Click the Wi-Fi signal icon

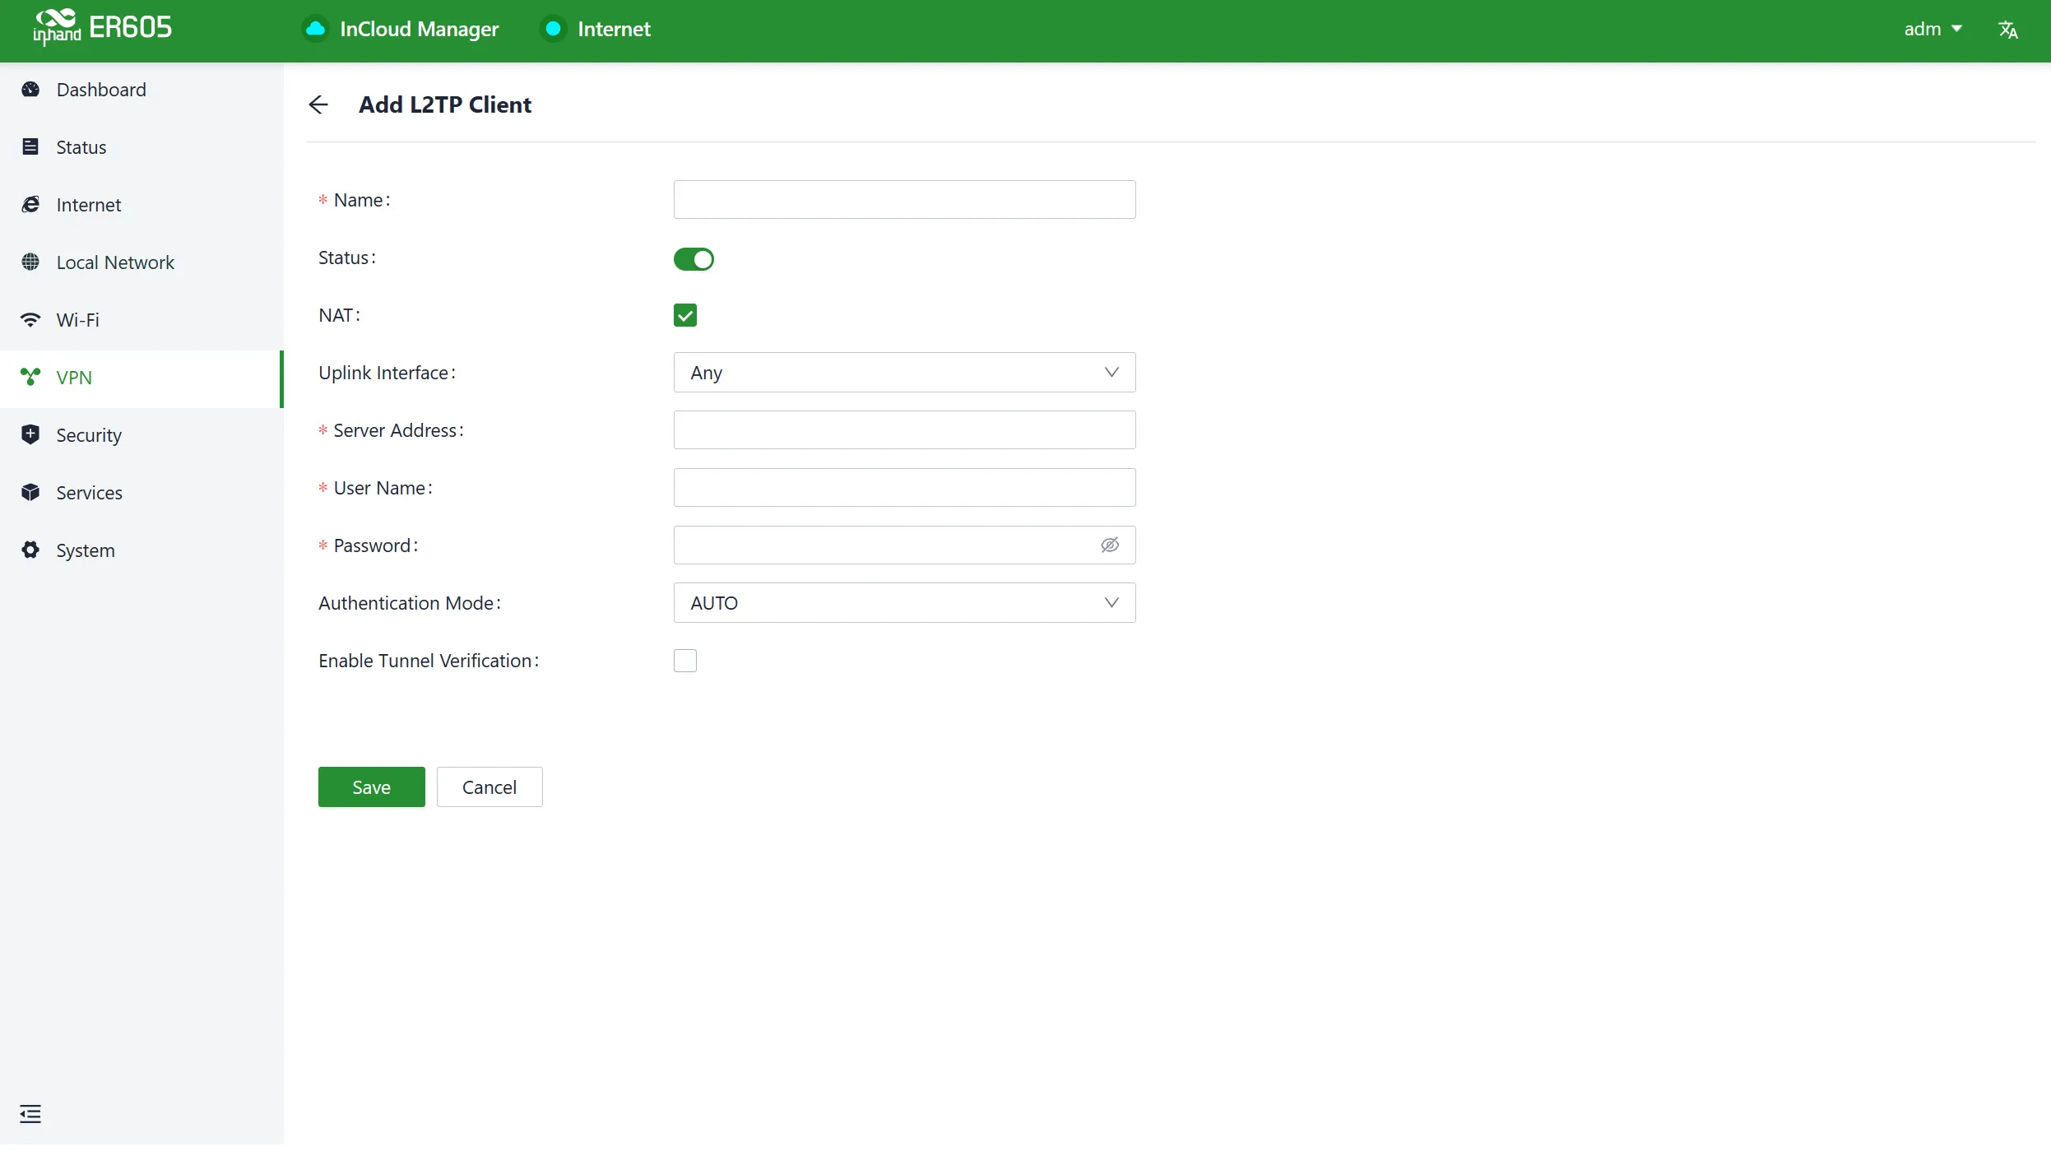(30, 319)
